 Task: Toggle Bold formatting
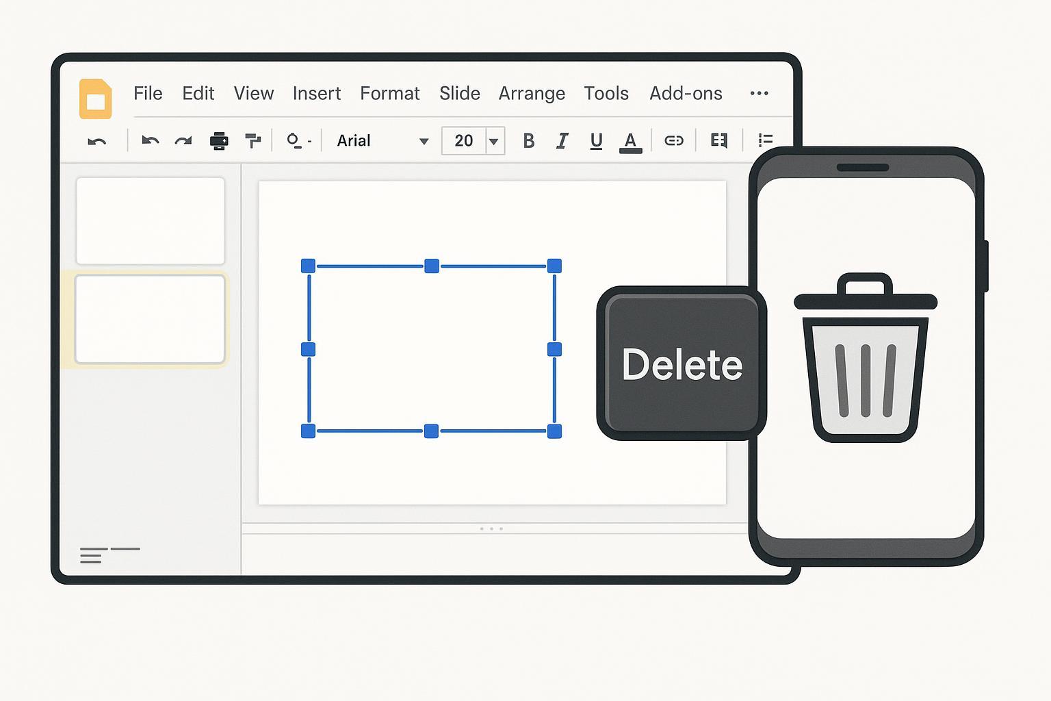528,141
